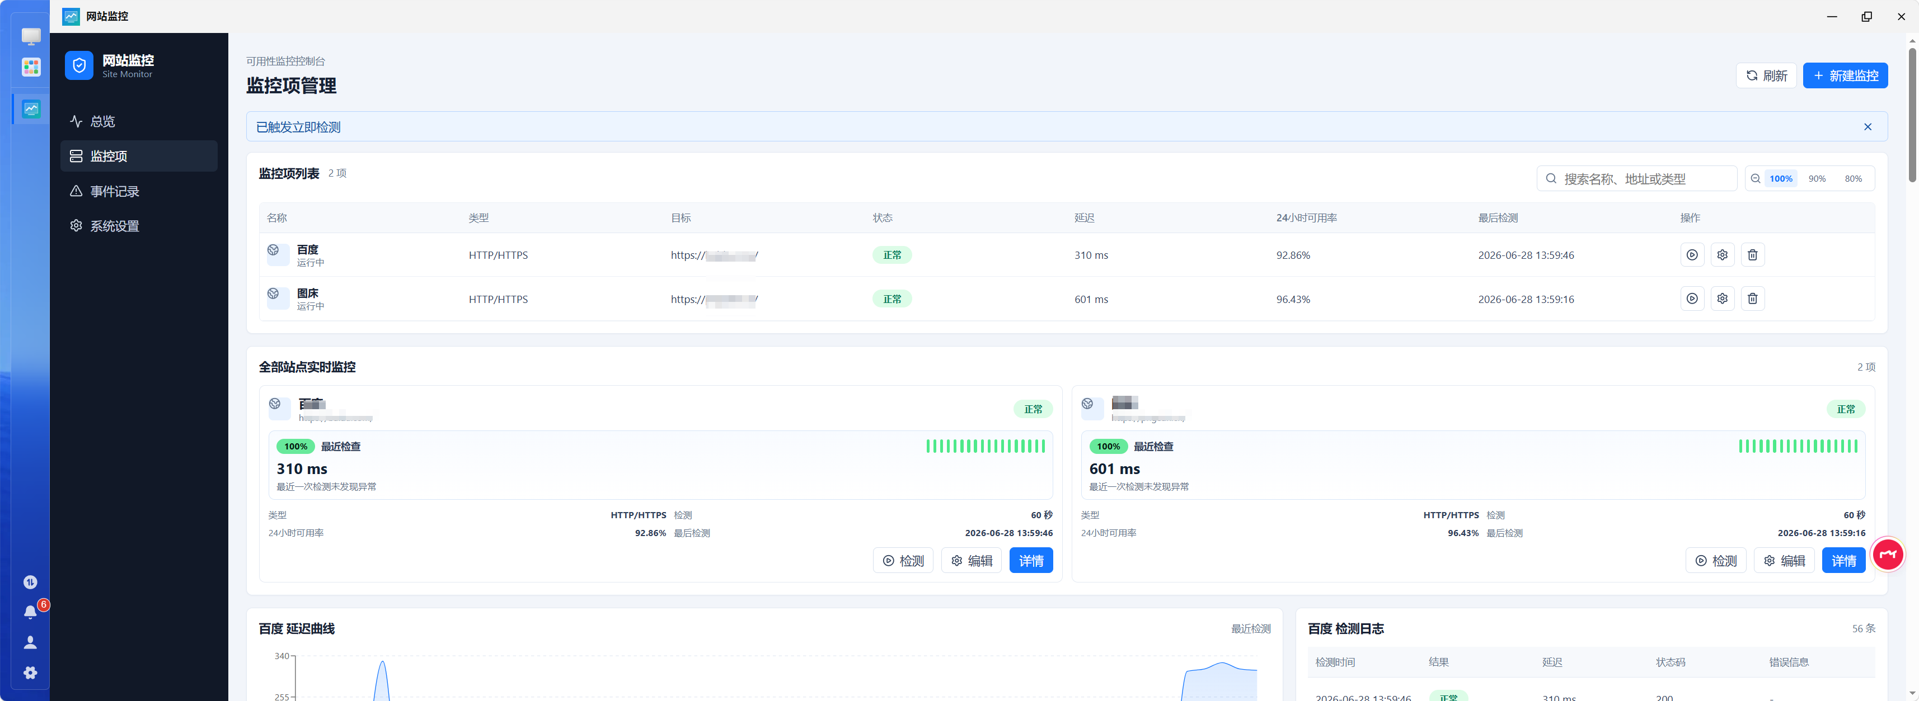Open 系统设置 in the sidebar
This screenshot has height=701, width=1919.
coord(139,226)
